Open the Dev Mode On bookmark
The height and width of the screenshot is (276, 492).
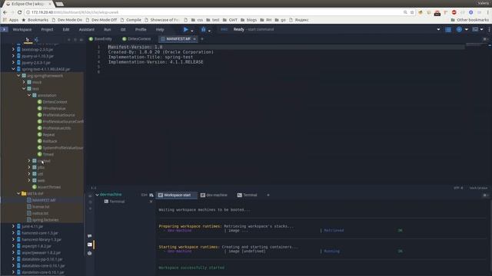[67, 20]
